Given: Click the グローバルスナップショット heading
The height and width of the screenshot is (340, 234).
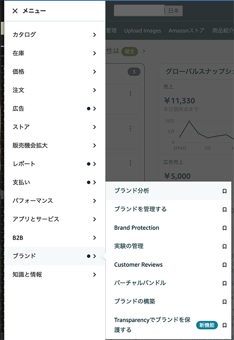Looking at the screenshot, I should pos(199,71).
